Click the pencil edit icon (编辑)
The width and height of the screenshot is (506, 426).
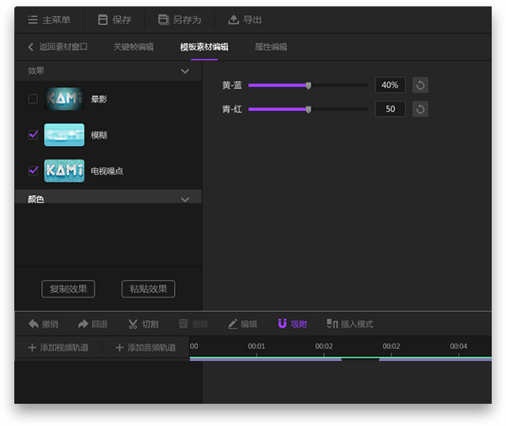[233, 324]
